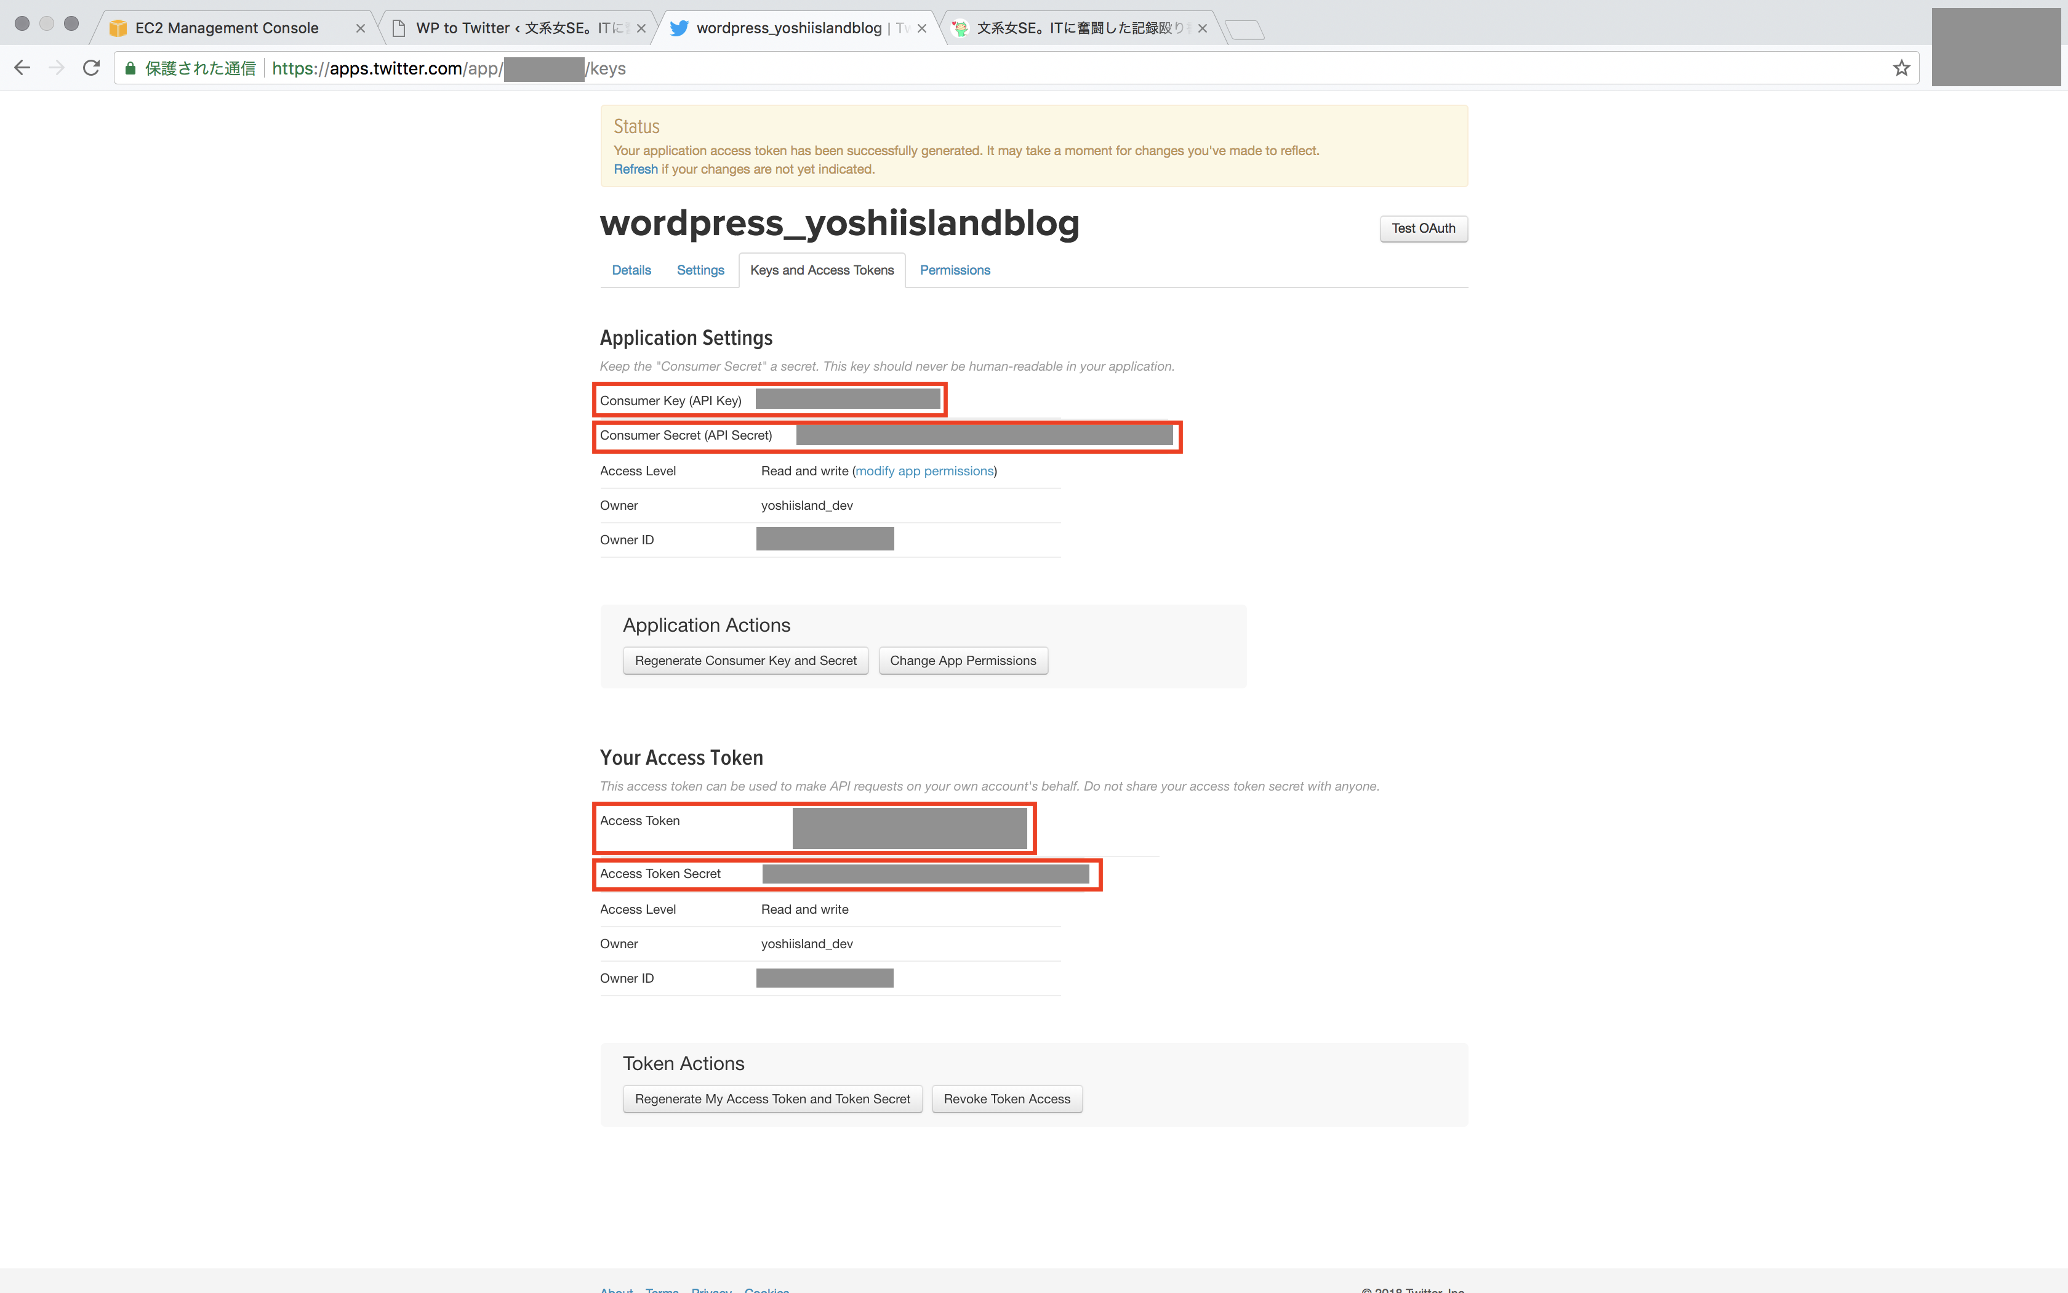Image resolution: width=2068 pixels, height=1293 pixels.
Task: Click the browser forward arrow
Action: (x=57, y=68)
